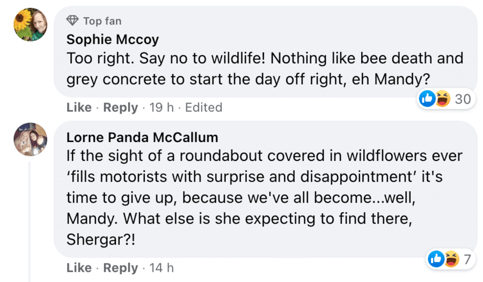
Task: Reply to Lorne Panda McCallum's comment
Action: (x=120, y=268)
